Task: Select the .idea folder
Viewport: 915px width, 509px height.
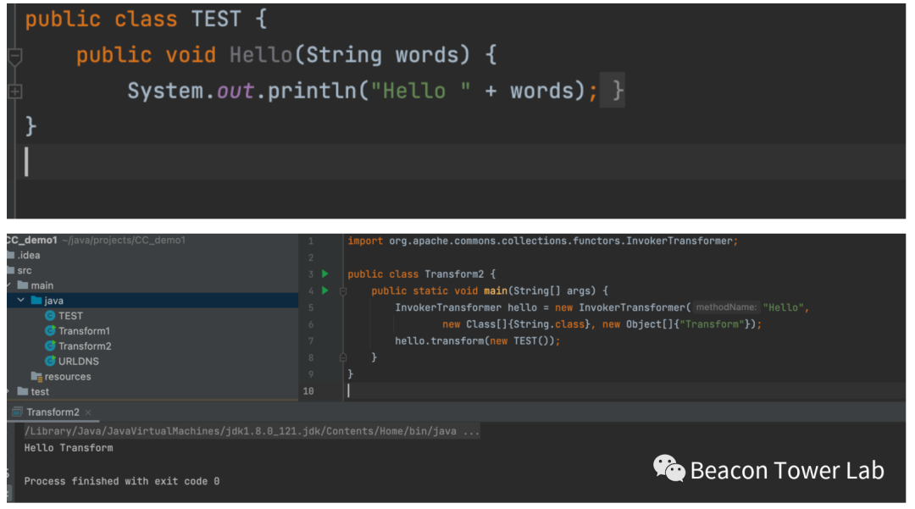Action: click(x=27, y=255)
